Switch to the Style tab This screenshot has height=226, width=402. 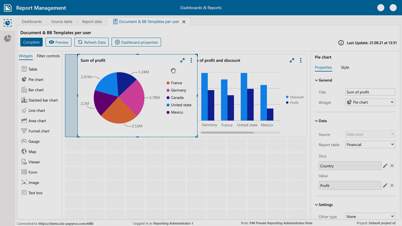pos(345,68)
